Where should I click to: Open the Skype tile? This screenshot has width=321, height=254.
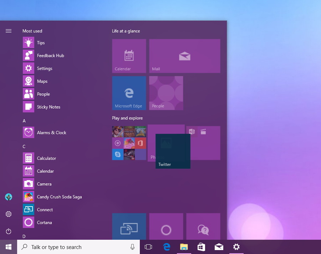(118, 154)
